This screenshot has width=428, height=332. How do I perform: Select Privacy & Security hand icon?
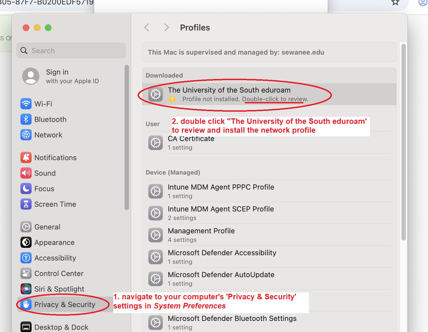[26, 305]
